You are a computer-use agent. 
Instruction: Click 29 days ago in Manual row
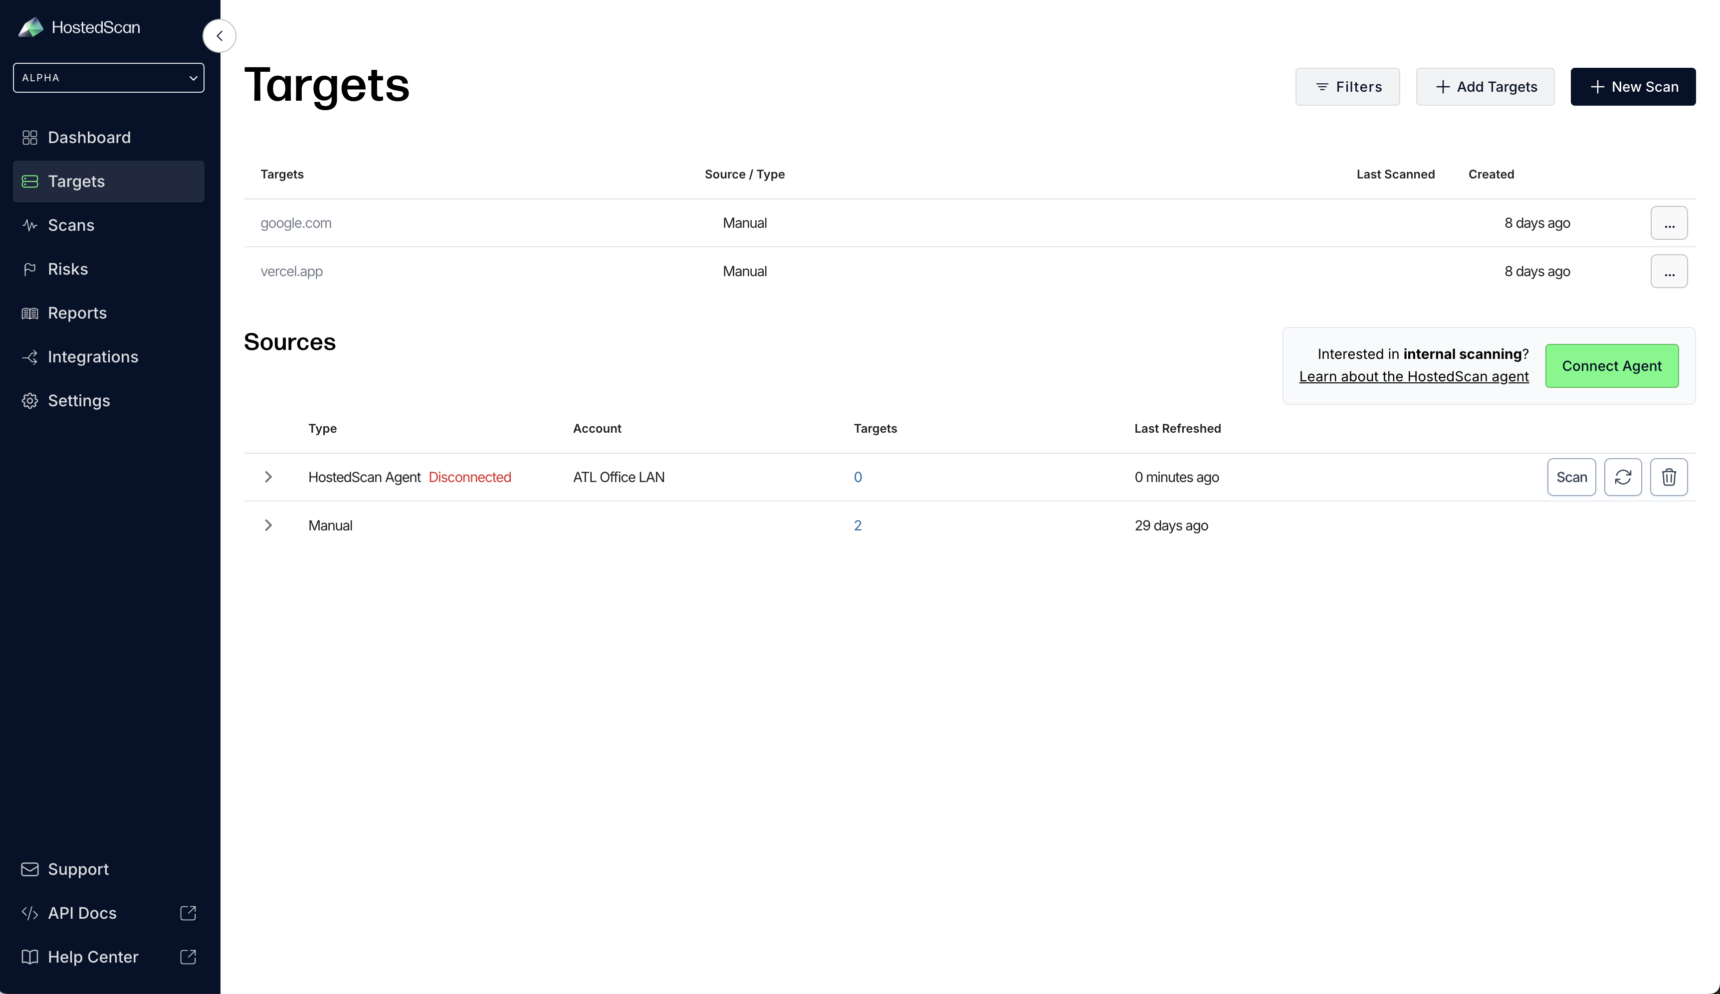pos(1171,525)
